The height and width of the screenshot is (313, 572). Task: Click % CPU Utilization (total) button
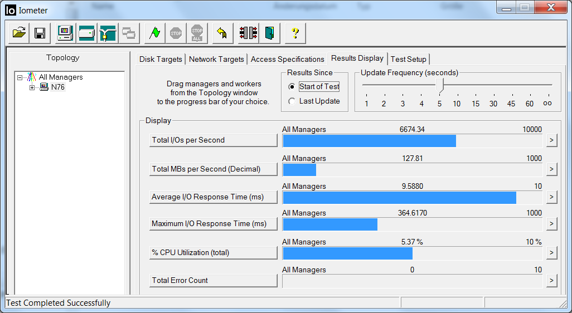pos(214,252)
